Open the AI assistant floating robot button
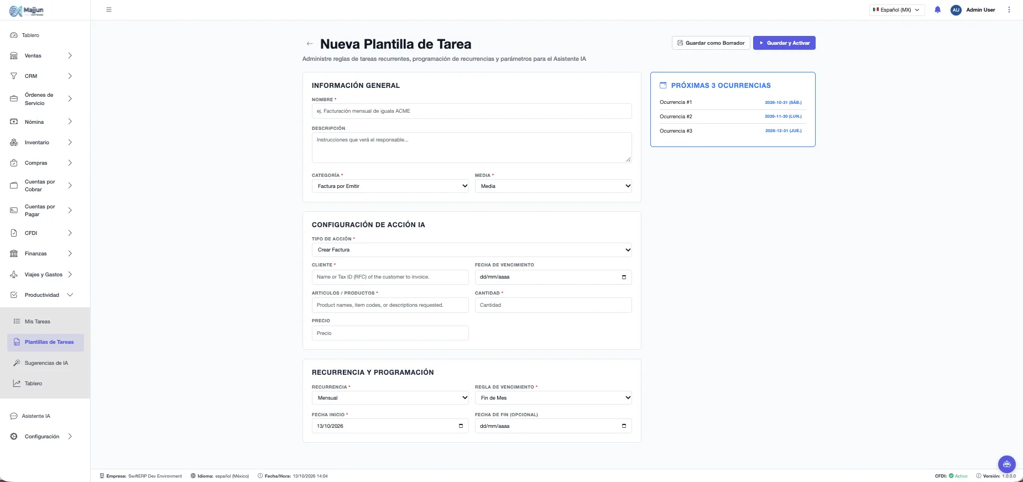Image resolution: width=1023 pixels, height=482 pixels. 1007,464
